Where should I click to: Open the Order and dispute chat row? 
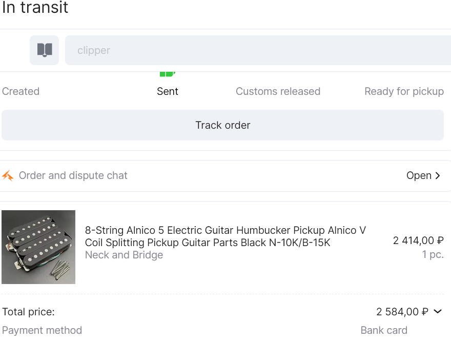(x=225, y=175)
